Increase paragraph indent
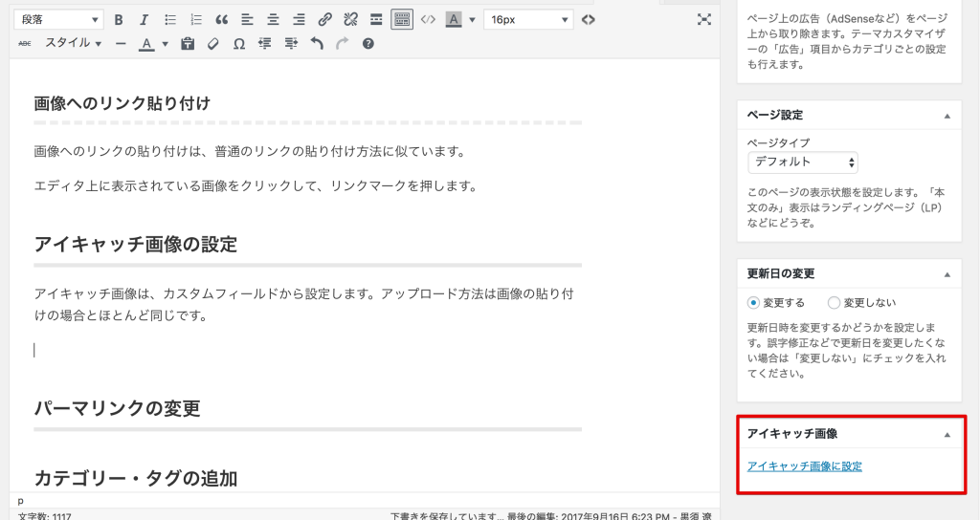The height and width of the screenshot is (520, 980). 291,44
